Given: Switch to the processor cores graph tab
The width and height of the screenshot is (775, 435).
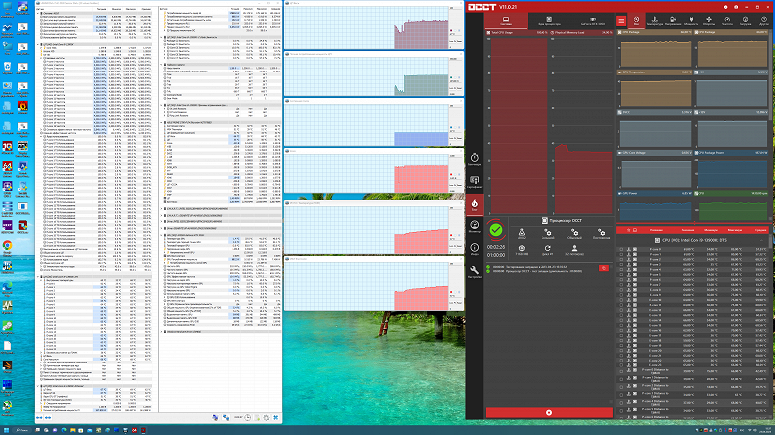Looking at the screenshot, I should 549,21.
